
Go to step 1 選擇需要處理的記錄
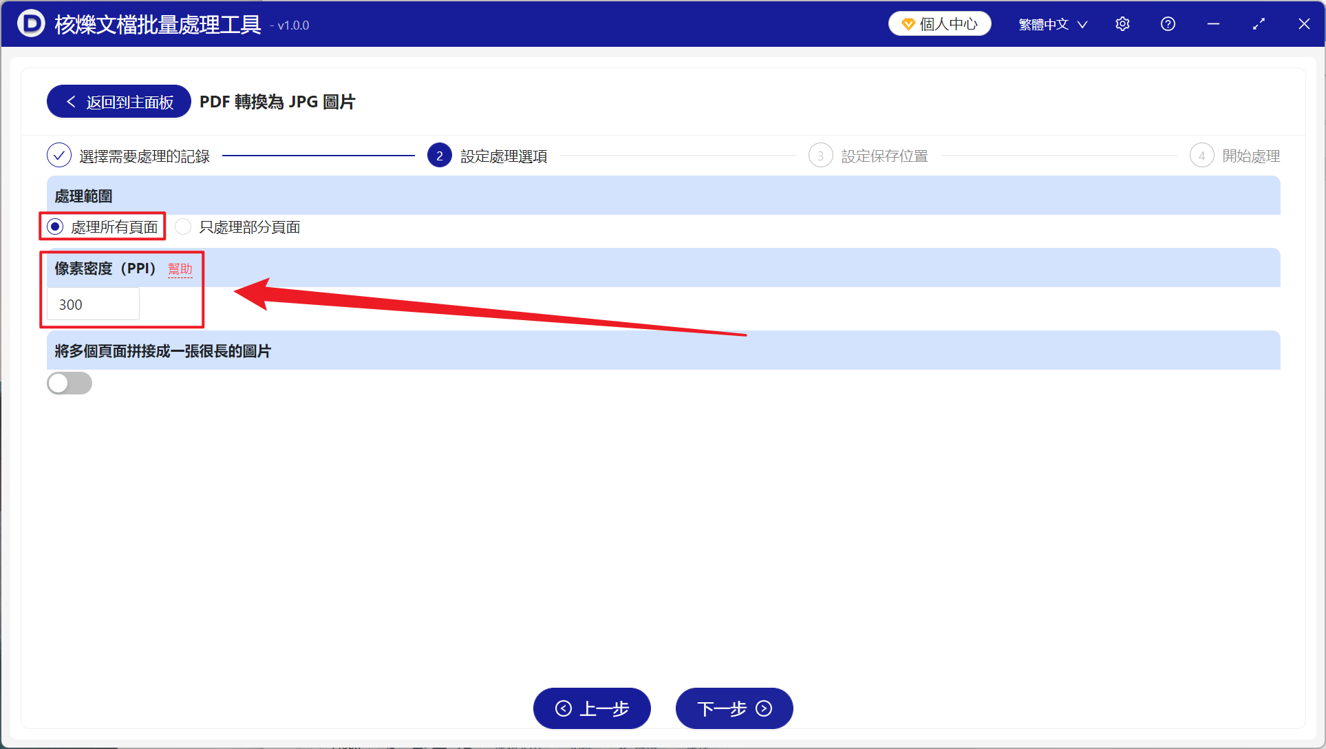(x=129, y=156)
